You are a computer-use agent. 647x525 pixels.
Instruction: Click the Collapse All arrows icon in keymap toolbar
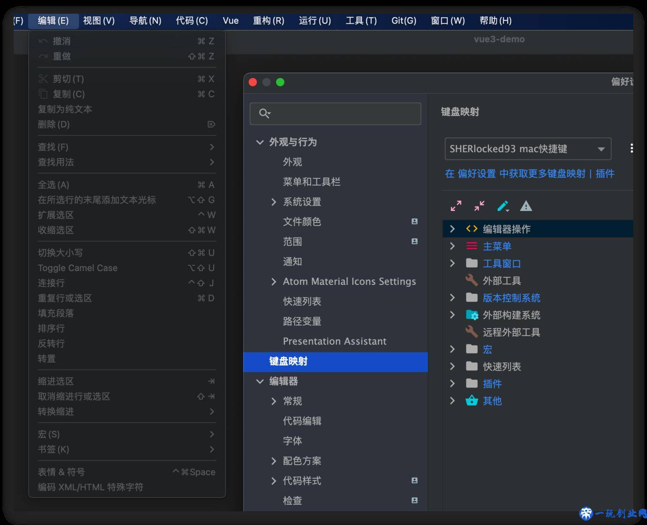[x=479, y=206]
